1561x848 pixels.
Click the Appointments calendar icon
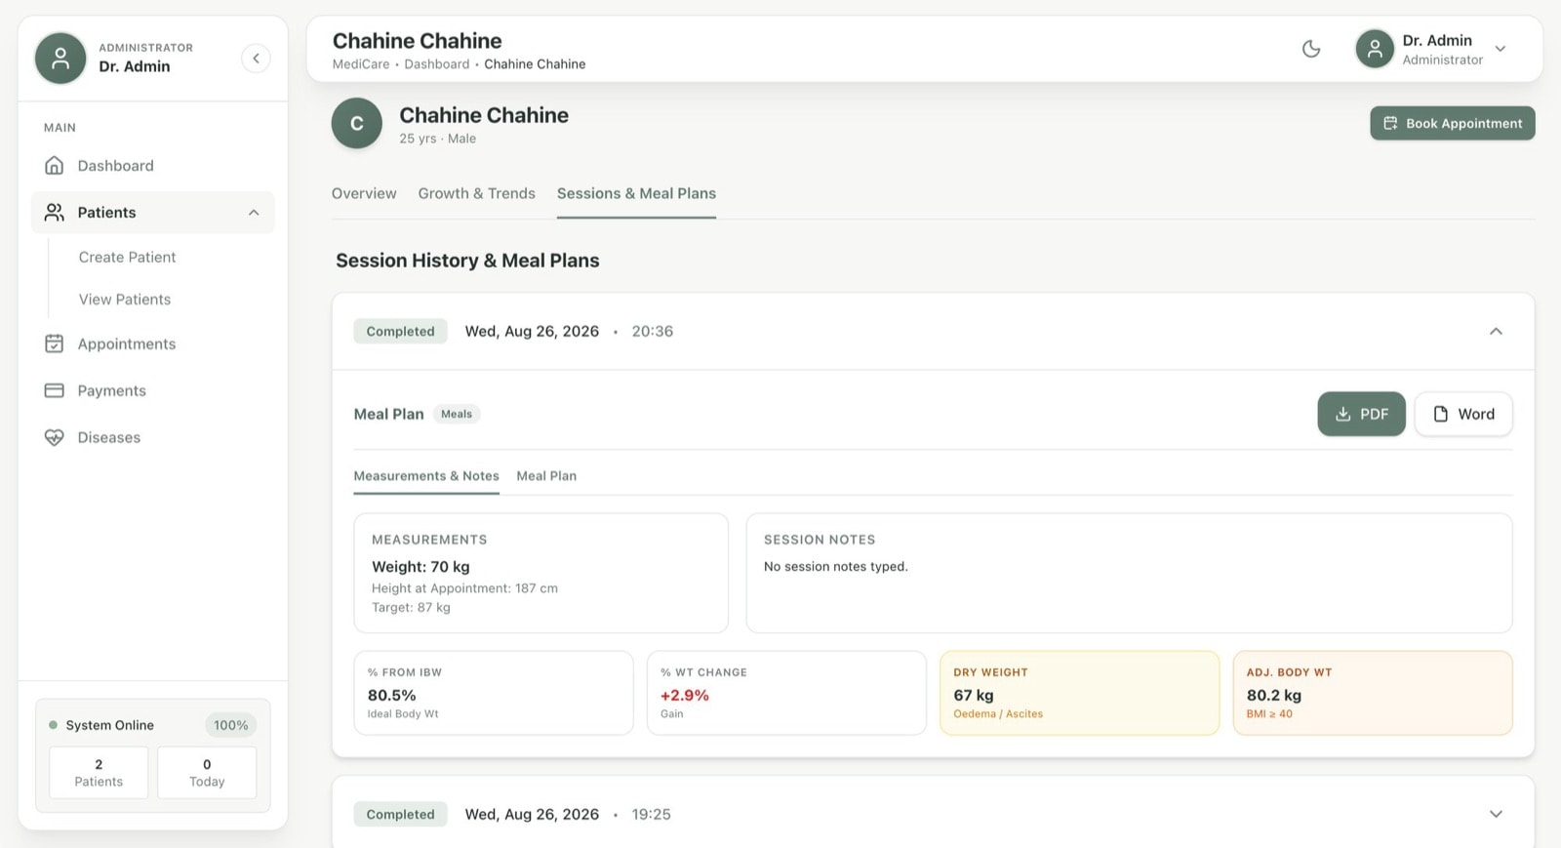(x=55, y=344)
